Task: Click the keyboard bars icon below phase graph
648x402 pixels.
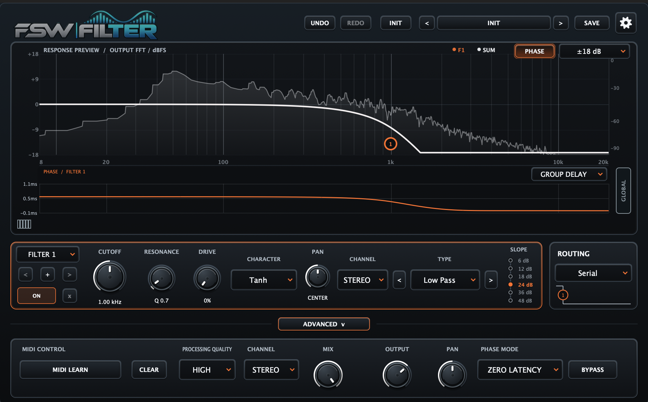Action: 24,224
